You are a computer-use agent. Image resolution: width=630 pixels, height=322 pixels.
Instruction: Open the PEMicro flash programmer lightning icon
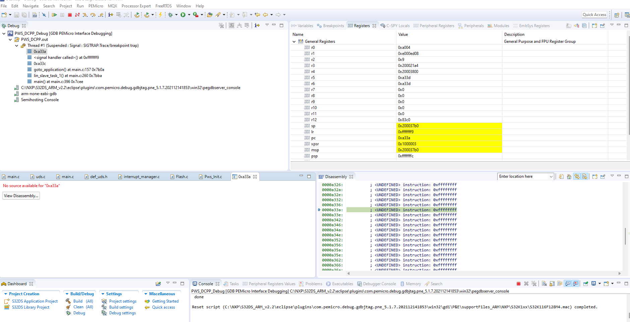[x=161, y=15]
